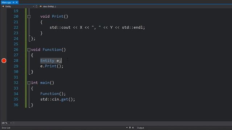232x130 pixels.
Task: Switch to the Output panel
Action: 140,128
